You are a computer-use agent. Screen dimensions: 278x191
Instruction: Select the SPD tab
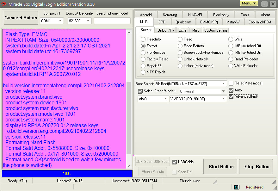coord(162,22)
